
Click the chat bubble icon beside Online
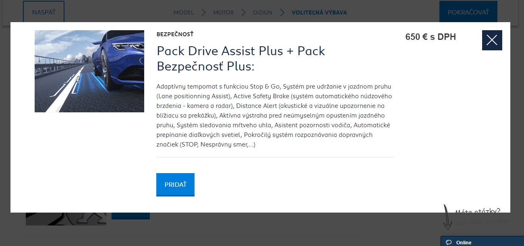449,242
